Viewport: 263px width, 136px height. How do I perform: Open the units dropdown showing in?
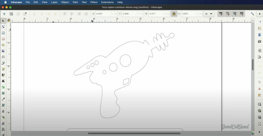click(209, 14)
